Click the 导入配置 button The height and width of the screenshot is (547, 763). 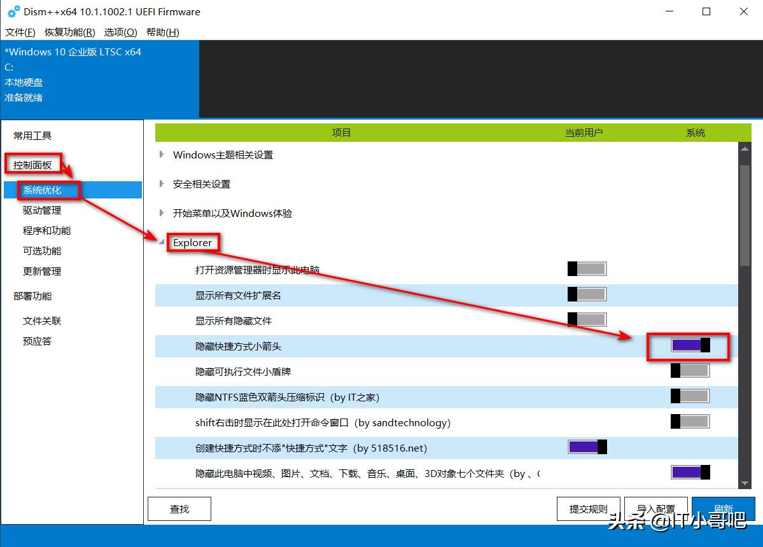656,509
